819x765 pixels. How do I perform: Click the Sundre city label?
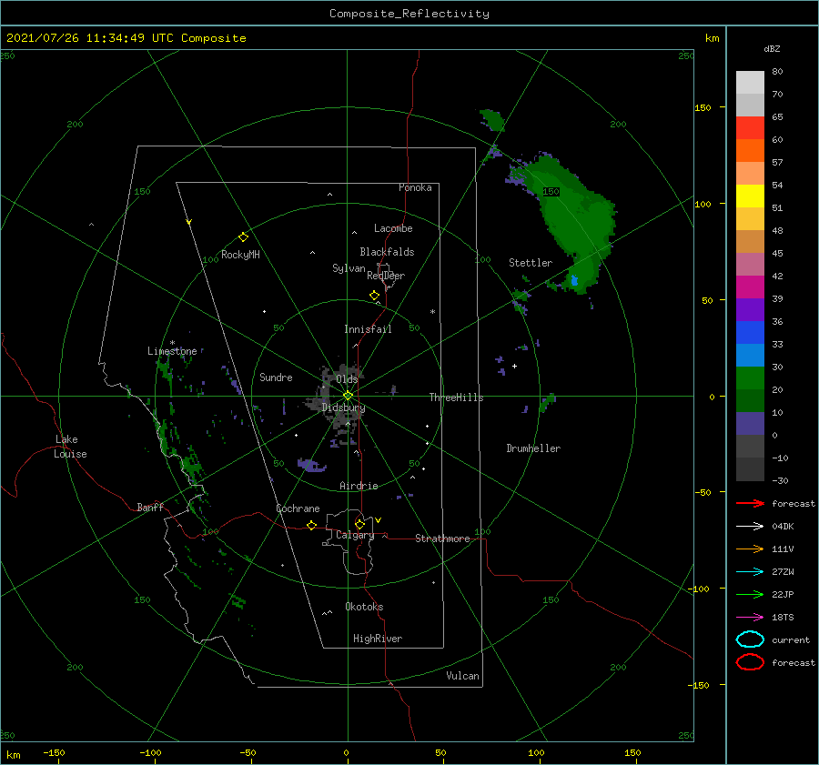click(276, 377)
